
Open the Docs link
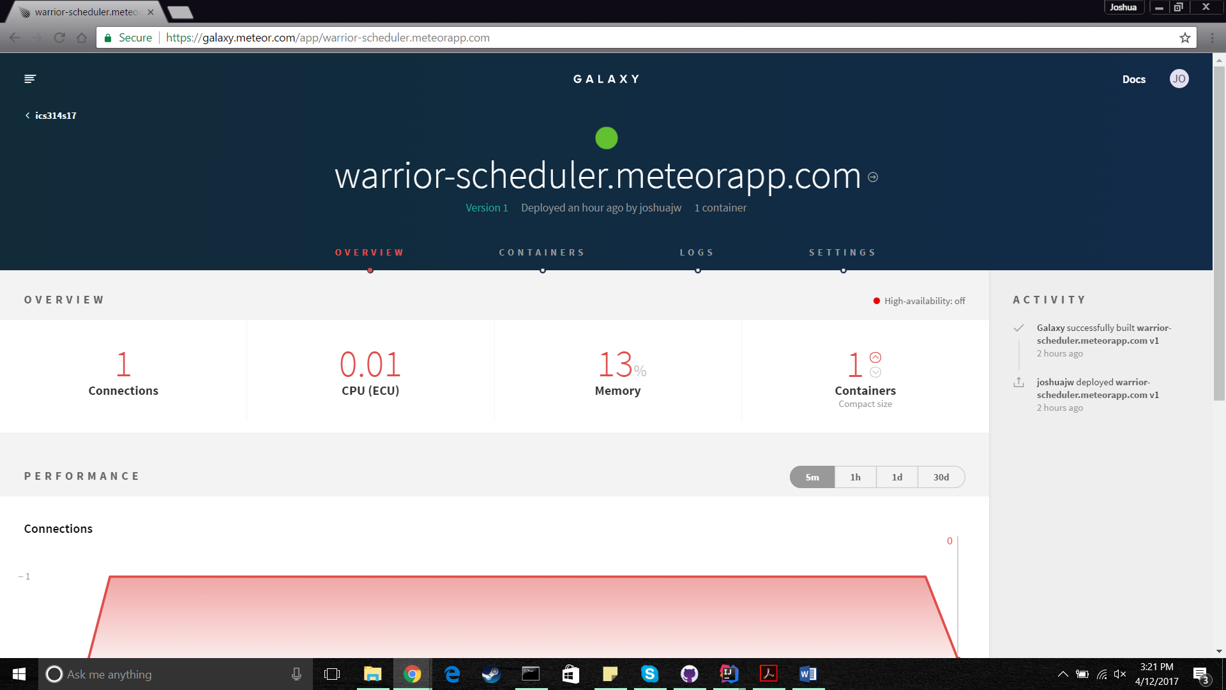[x=1133, y=79]
